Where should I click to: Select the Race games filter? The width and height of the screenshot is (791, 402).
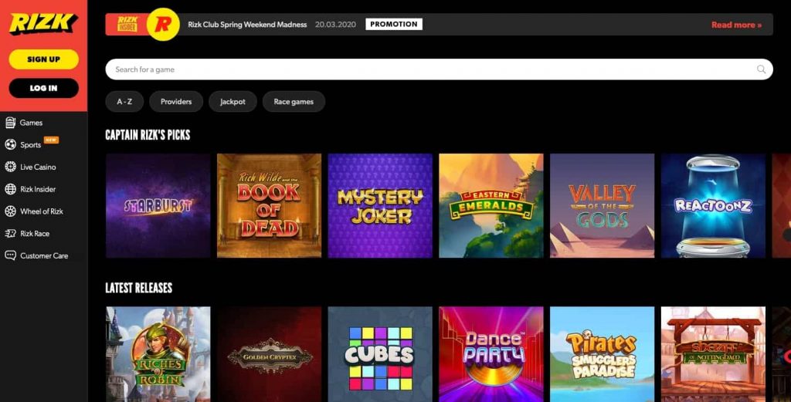(294, 101)
